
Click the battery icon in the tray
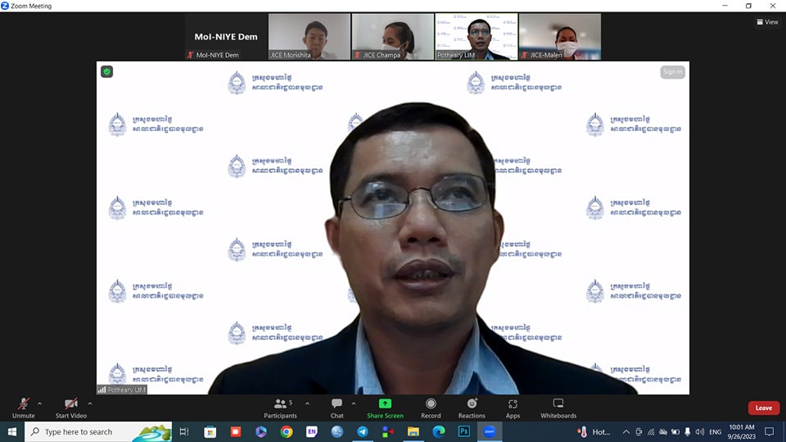pyautogui.click(x=675, y=431)
